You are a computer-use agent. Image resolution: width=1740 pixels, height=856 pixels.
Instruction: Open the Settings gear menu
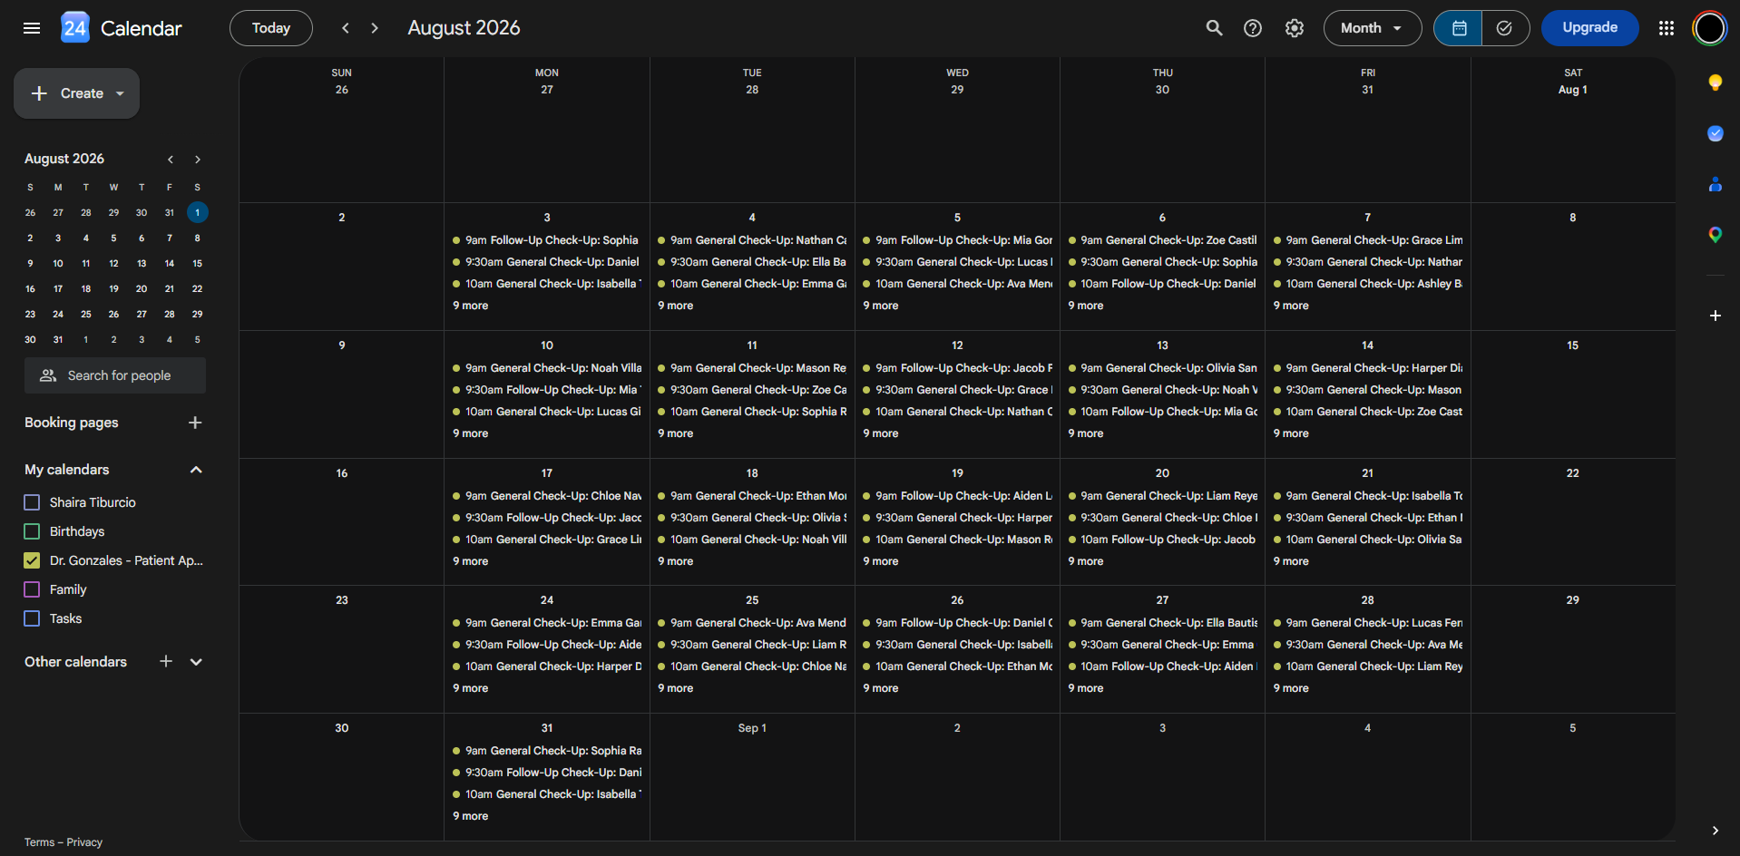point(1295,28)
